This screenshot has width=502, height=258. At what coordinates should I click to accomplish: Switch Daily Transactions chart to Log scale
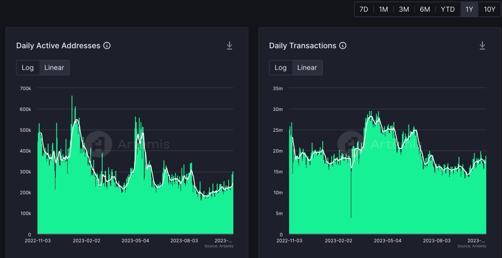point(280,67)
